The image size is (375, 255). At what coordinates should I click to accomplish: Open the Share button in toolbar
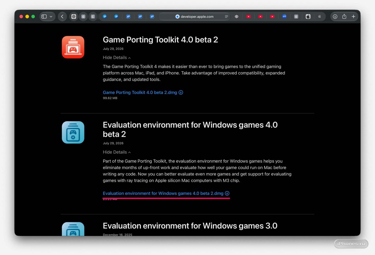coord(344,17)
